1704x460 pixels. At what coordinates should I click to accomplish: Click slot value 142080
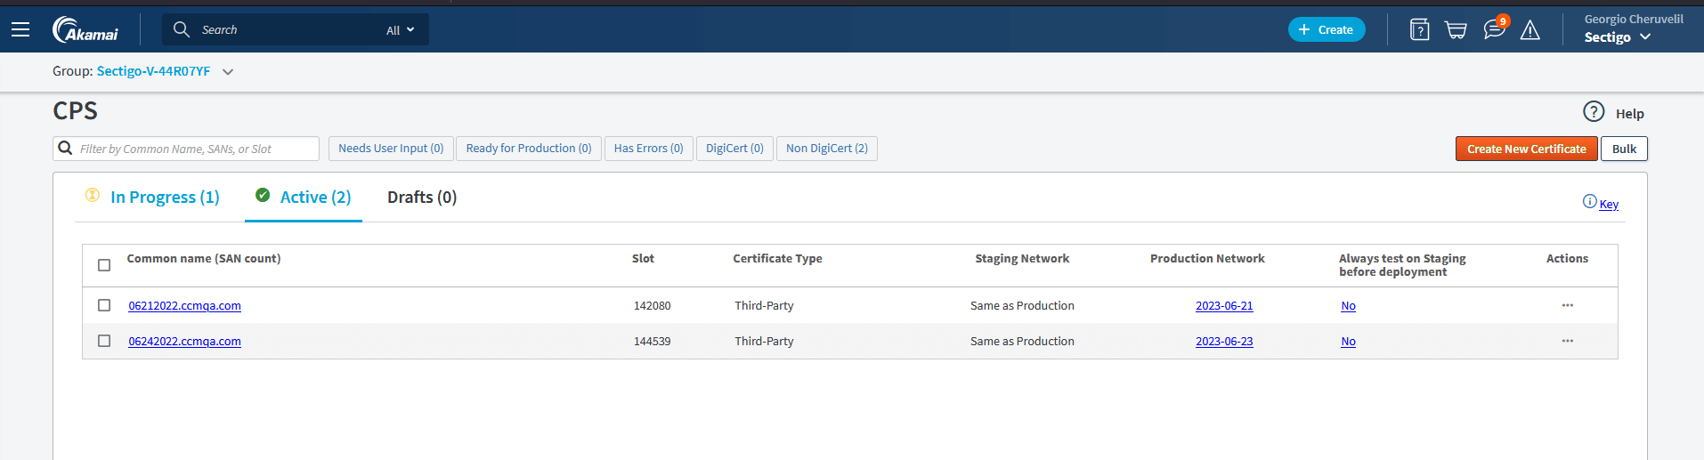652,306
